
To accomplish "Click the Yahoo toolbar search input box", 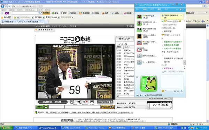I will [x=25, y=13].
